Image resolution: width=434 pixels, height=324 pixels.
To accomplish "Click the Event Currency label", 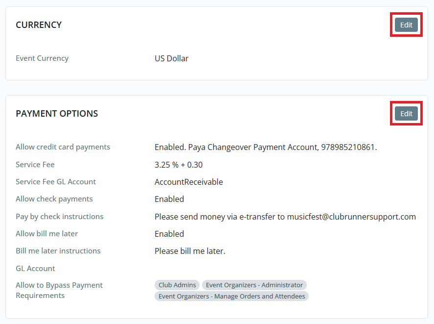I will coord(42,58).
